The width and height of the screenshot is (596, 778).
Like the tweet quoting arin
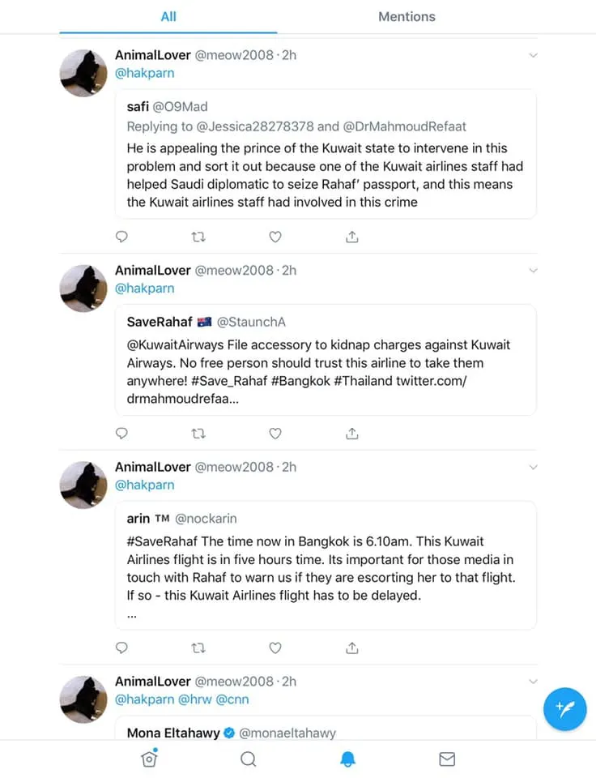point(275,648)
